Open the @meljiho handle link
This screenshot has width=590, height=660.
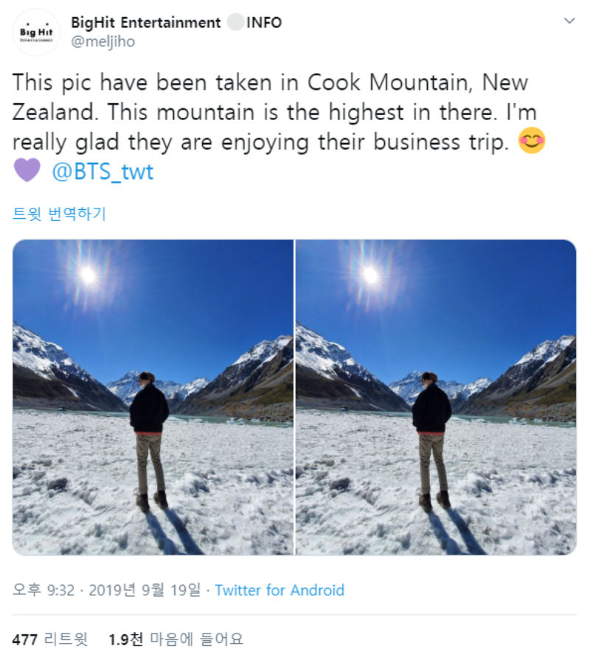point(103,42)
